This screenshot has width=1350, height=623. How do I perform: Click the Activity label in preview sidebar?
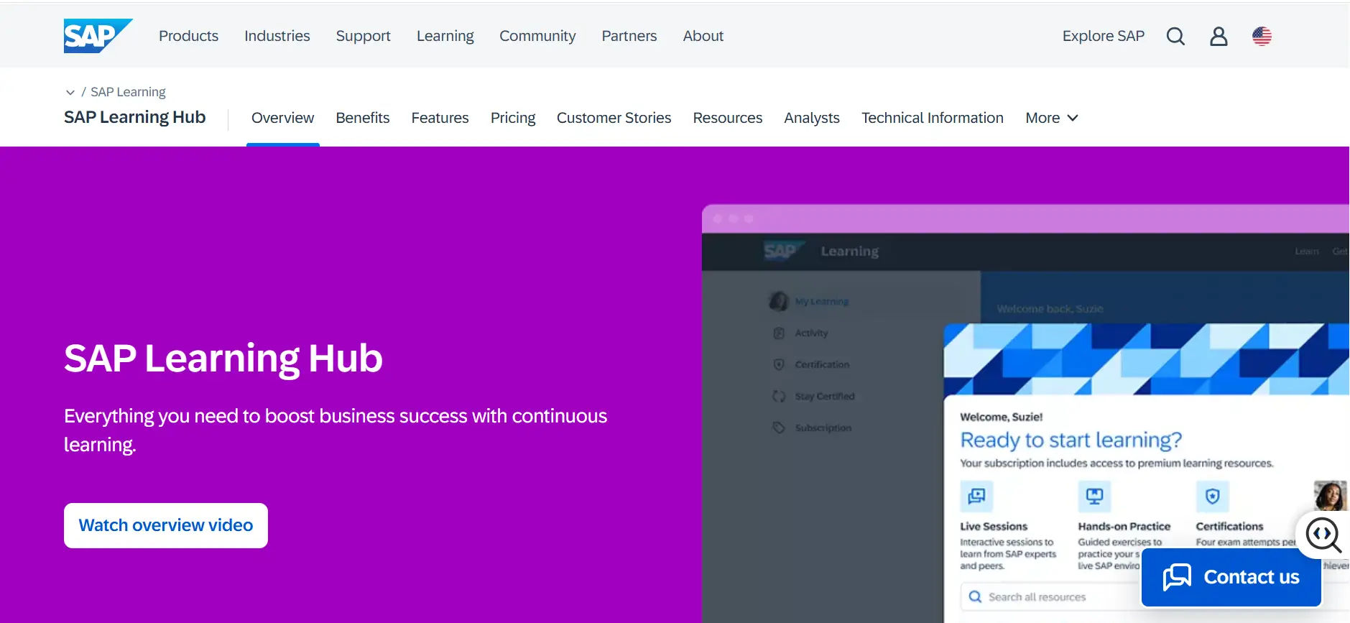point(812,333)
